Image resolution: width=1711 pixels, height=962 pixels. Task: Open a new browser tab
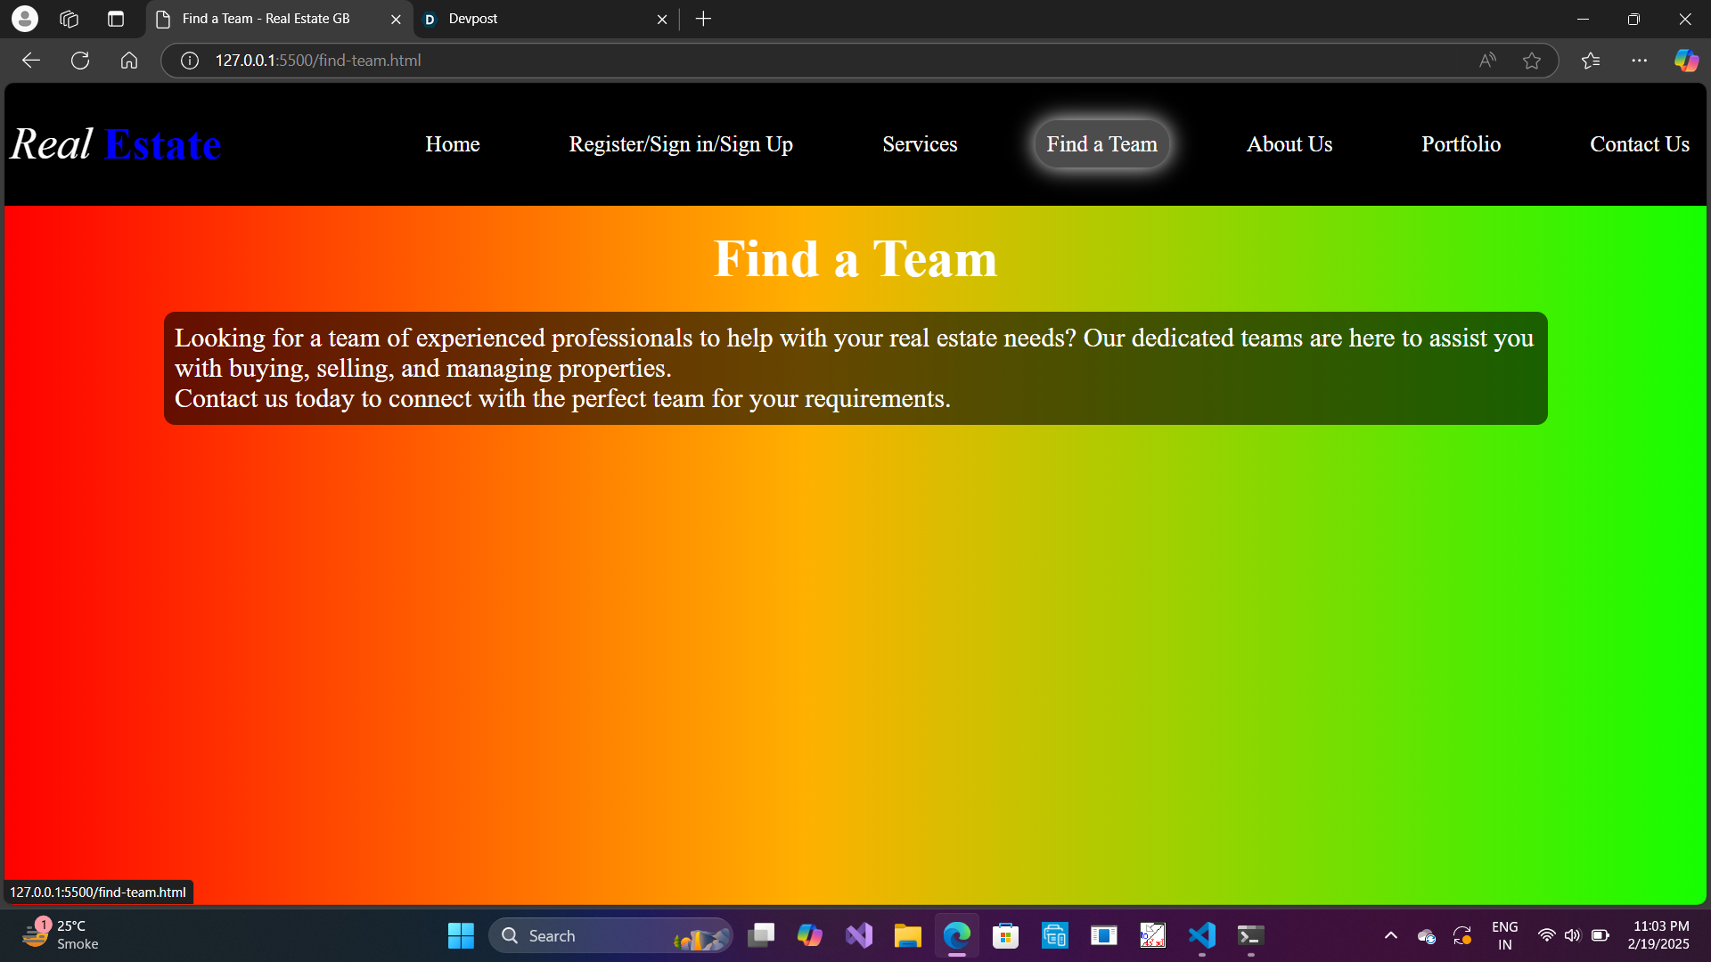(703, 19)
